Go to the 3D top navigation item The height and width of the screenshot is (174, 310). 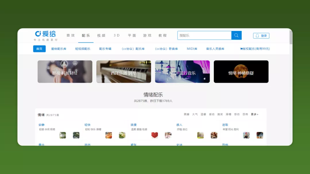(117, 35)
